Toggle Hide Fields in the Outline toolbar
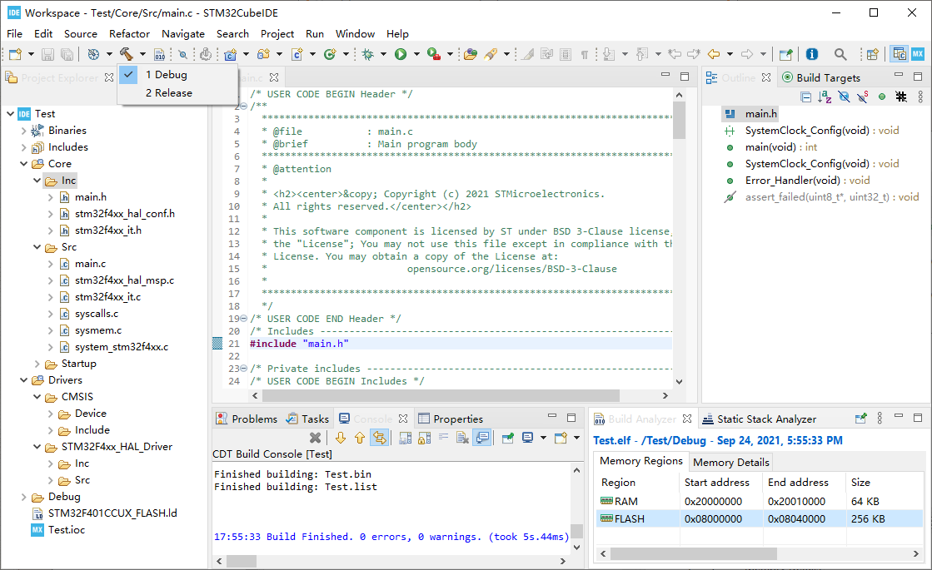 (x=844, y=97)
